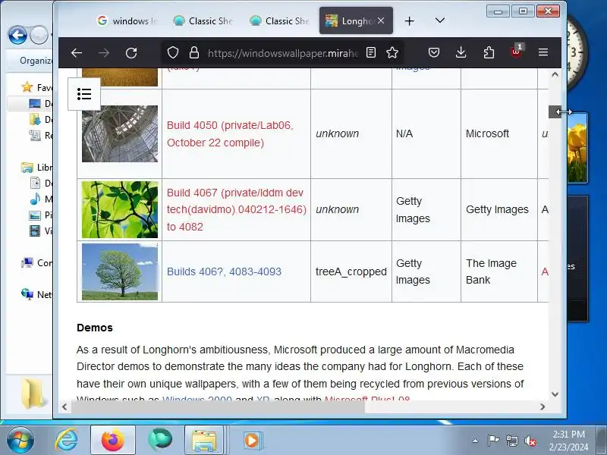The width and height of the screenshot is (607, 455).
Task: Show site security padlock info
Action: (194, 52)
